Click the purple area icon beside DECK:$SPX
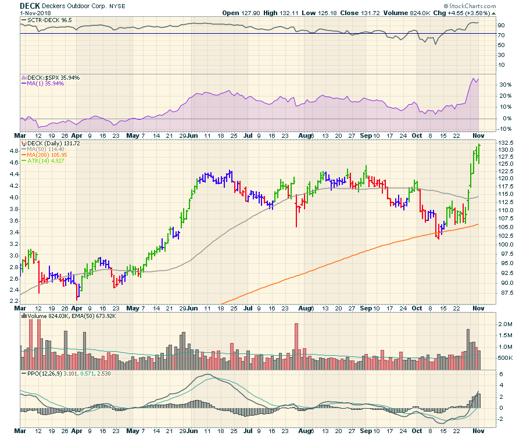 tap(23, 77)
